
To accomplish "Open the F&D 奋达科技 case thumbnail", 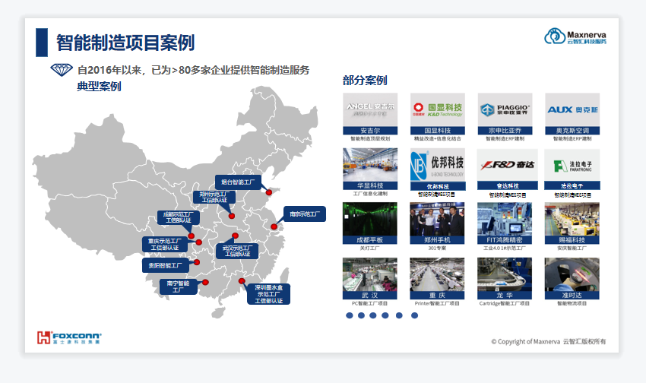I will click(507, 169).
